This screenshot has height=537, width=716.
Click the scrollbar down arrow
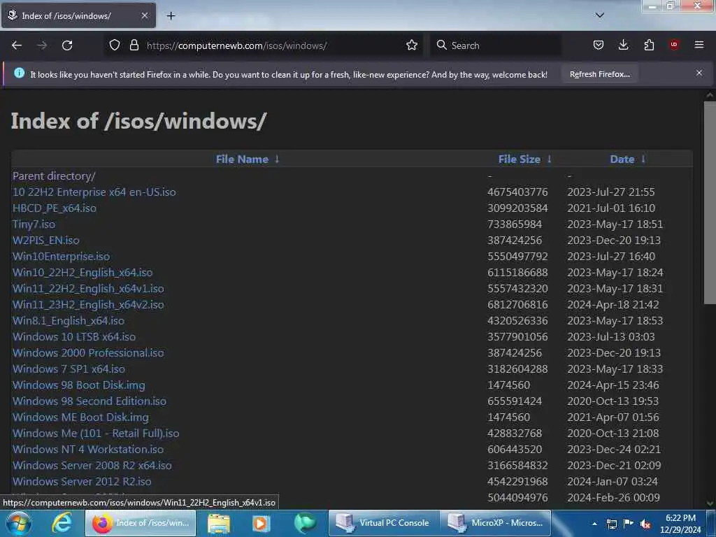point(710,503)
